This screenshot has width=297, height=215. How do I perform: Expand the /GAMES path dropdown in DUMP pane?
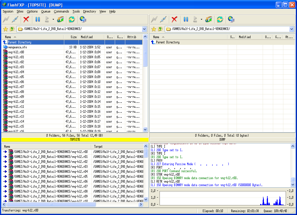click(x=291, y=29)
